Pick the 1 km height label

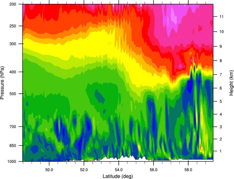click(221, 151)
